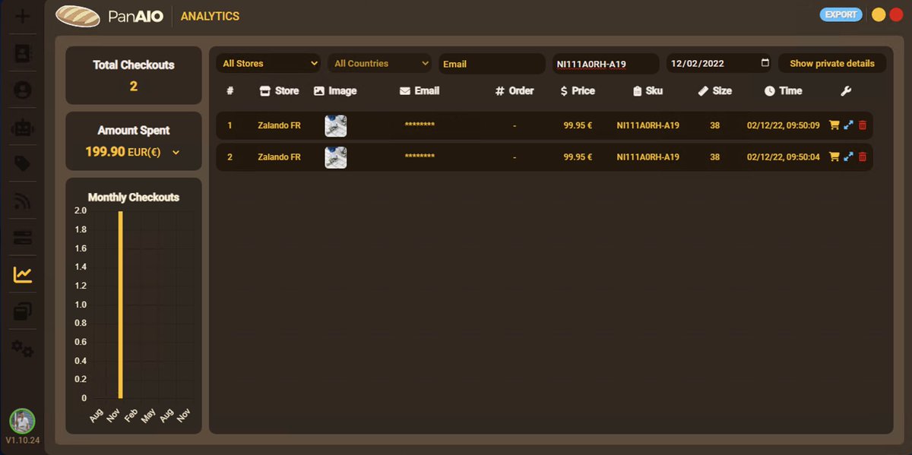Click the 99.95 € price in row 1
Screen dimensions: 912x455
tap(578, 125)
